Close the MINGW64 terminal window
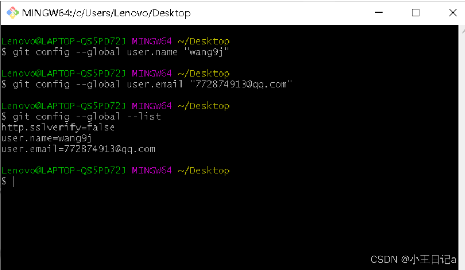Viewport: 465px width, 270px height. pos(452,13)
